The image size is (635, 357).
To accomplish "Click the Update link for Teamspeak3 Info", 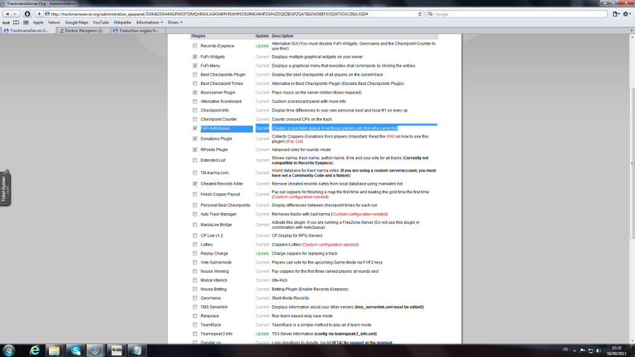I will tap(262, 333).
